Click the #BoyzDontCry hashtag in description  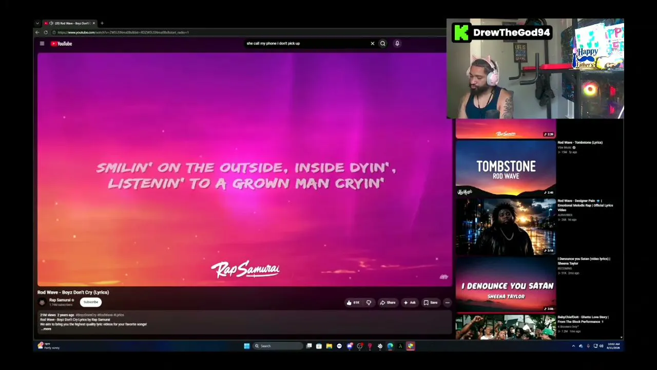(x=86, y=315)
